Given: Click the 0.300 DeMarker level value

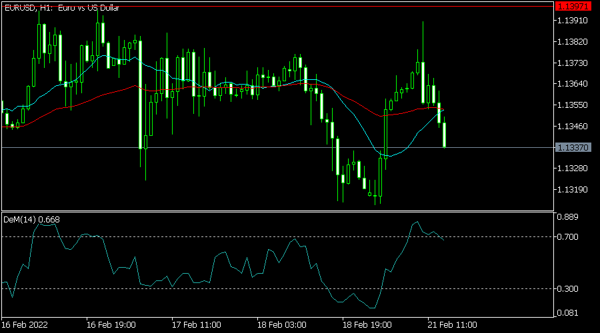Looking at the screenshot, I should pos(568,289).
